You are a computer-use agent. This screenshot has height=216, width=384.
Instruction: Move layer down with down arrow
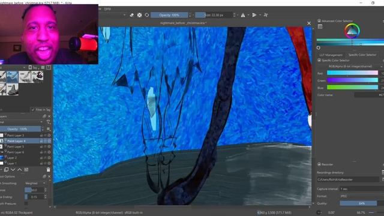[13, 169]
